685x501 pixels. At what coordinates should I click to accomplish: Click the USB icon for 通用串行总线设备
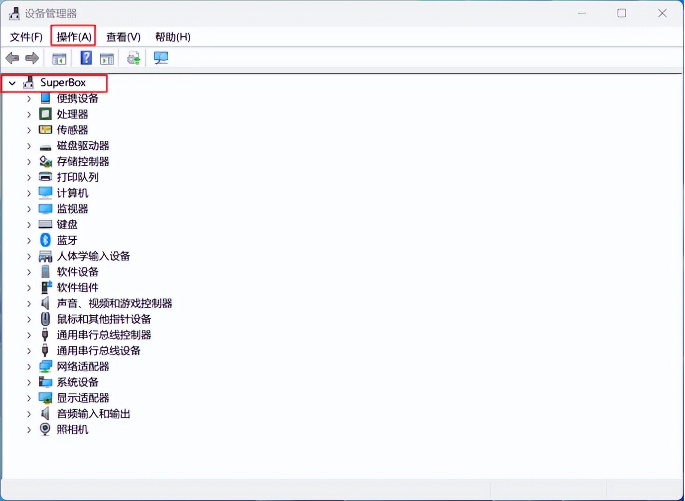point(45,350)
